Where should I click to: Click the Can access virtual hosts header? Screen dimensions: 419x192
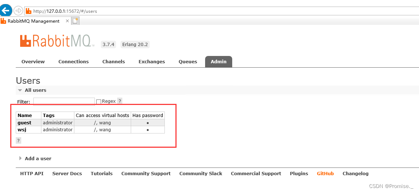pyautogui.click(x=103, y=116)
